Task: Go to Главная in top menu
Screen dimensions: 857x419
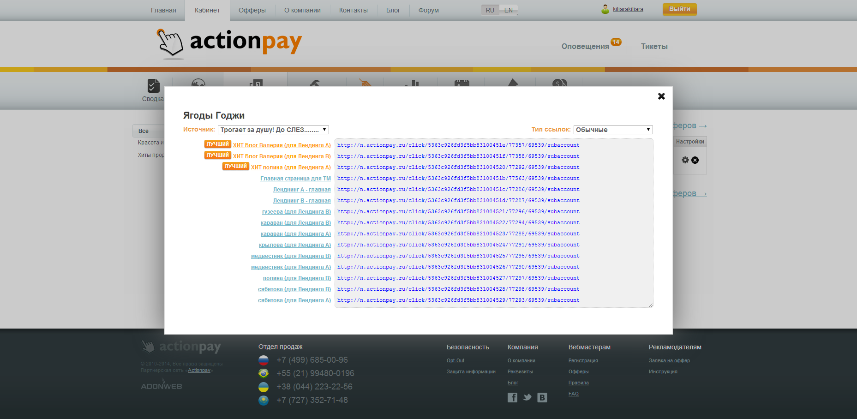Action: pyautogui.click(x=163, y=10)
